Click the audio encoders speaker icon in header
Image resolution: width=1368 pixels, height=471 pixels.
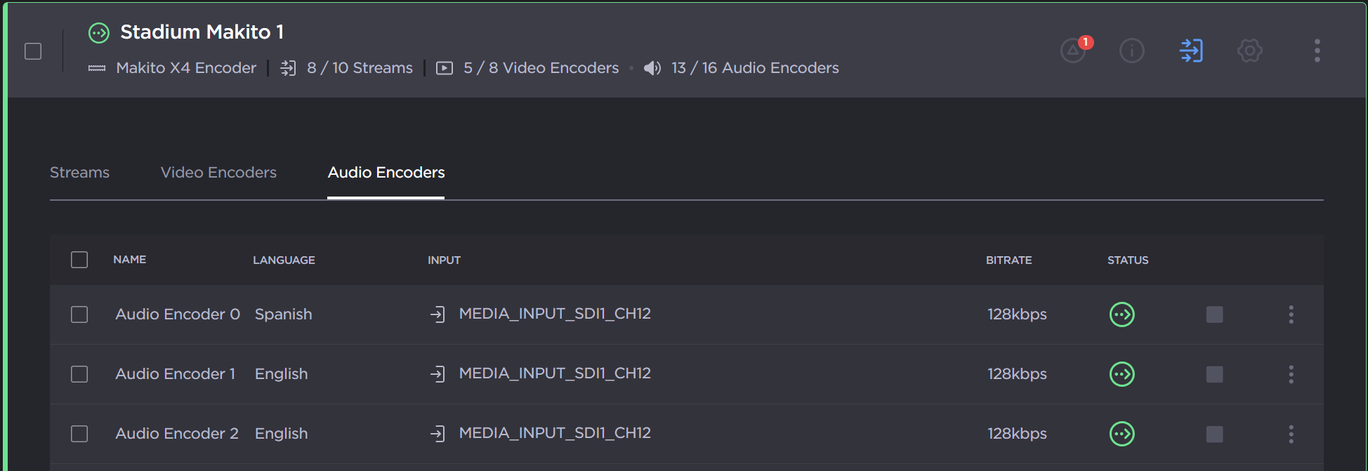pos(652,67)
